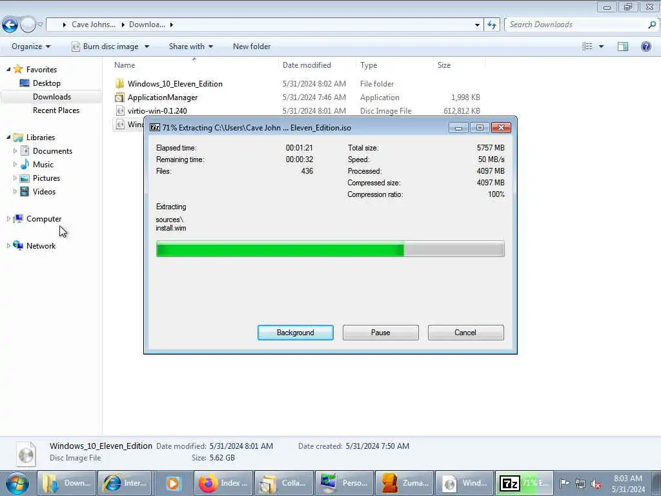Click the Background button in 7-Zip
The width and height of the screenshot is (661, 496).
pos(296,333)
